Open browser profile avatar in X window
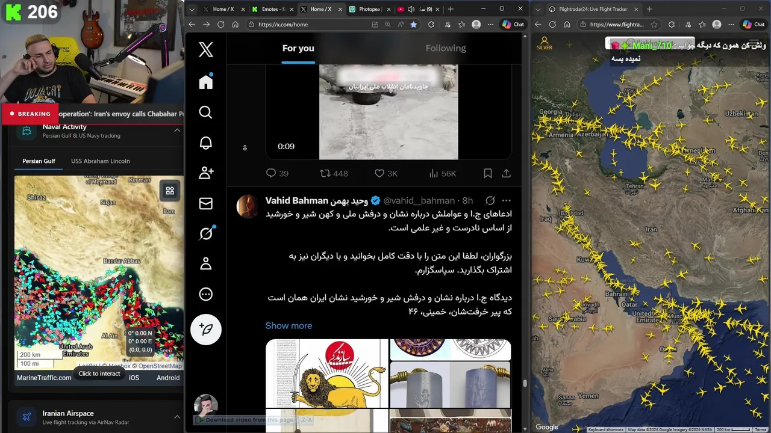Screen dimensions: 771x433 click(476, 25)
